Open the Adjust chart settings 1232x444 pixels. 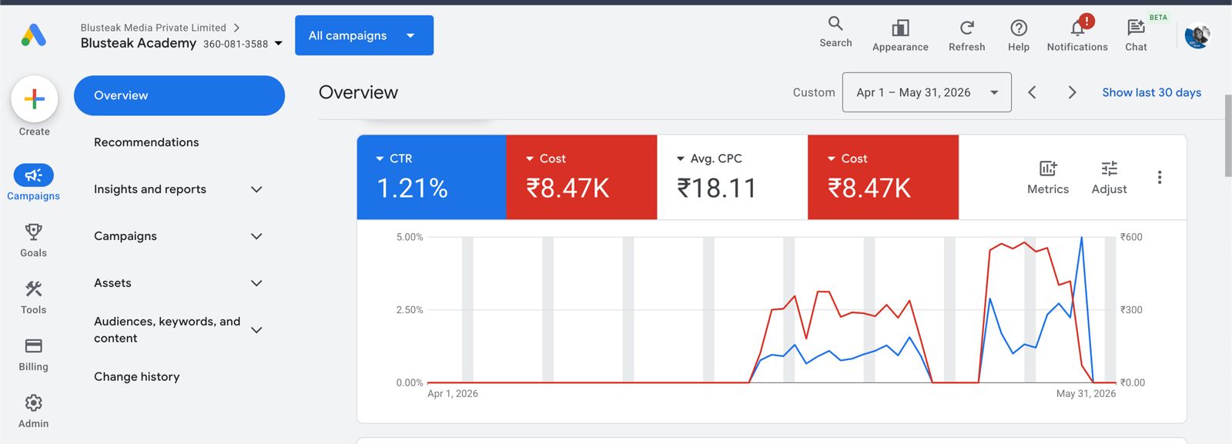(1109, 178)
